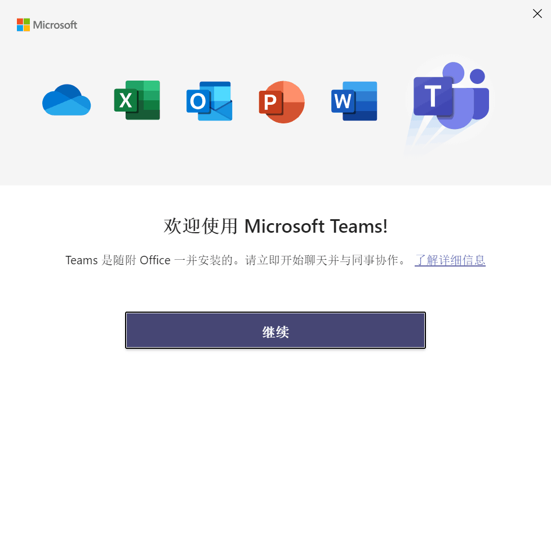
Task: Open the 了解详细信息 link
Action: (x=450, y=260)
